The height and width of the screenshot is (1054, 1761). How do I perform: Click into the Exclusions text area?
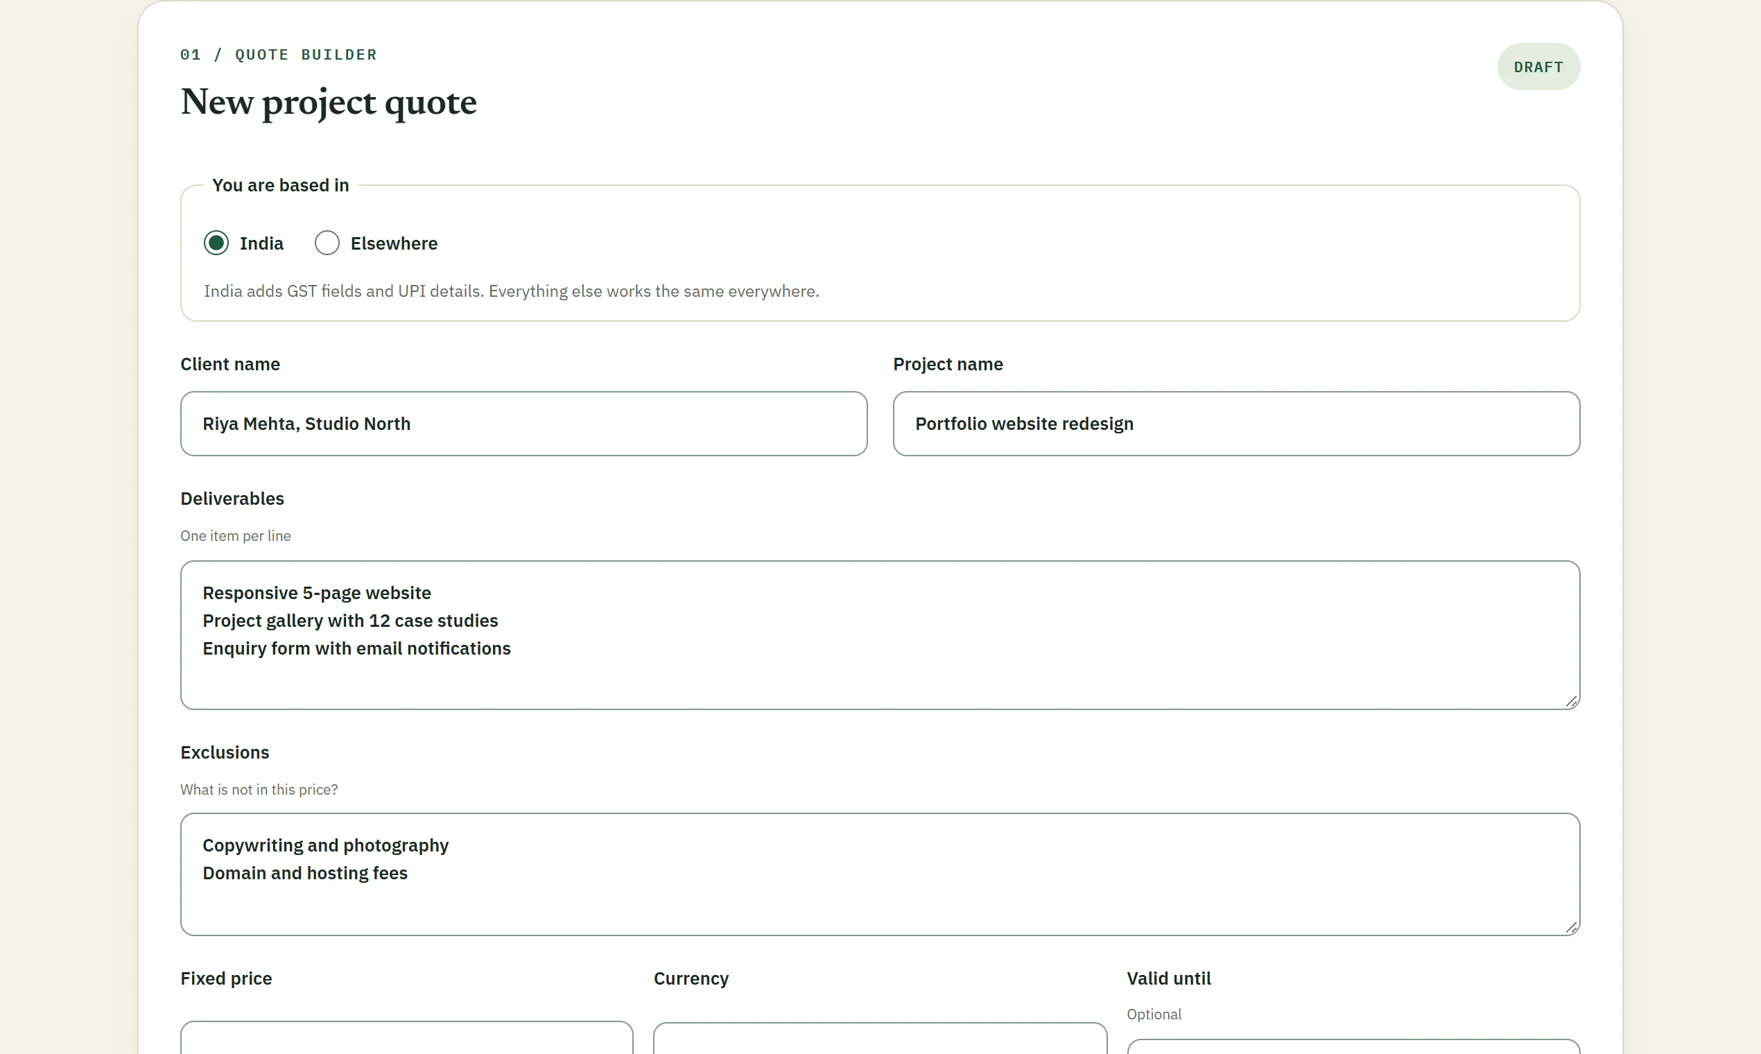tap(880, 874)
